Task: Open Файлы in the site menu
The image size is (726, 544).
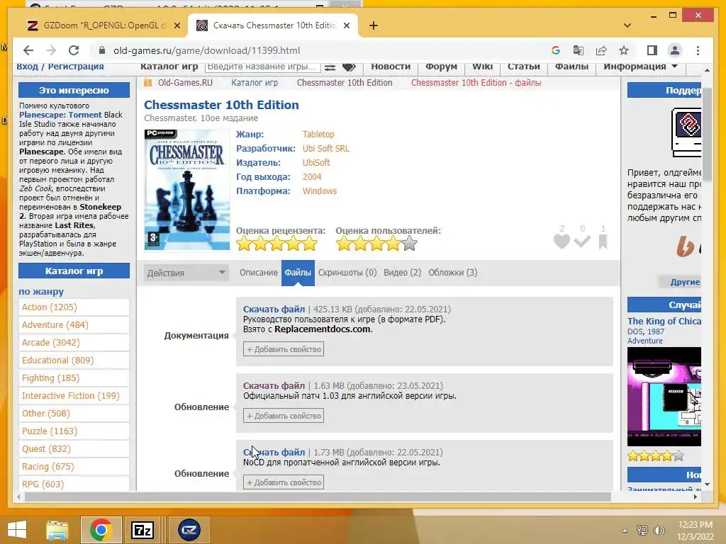Action: point(571,67)
